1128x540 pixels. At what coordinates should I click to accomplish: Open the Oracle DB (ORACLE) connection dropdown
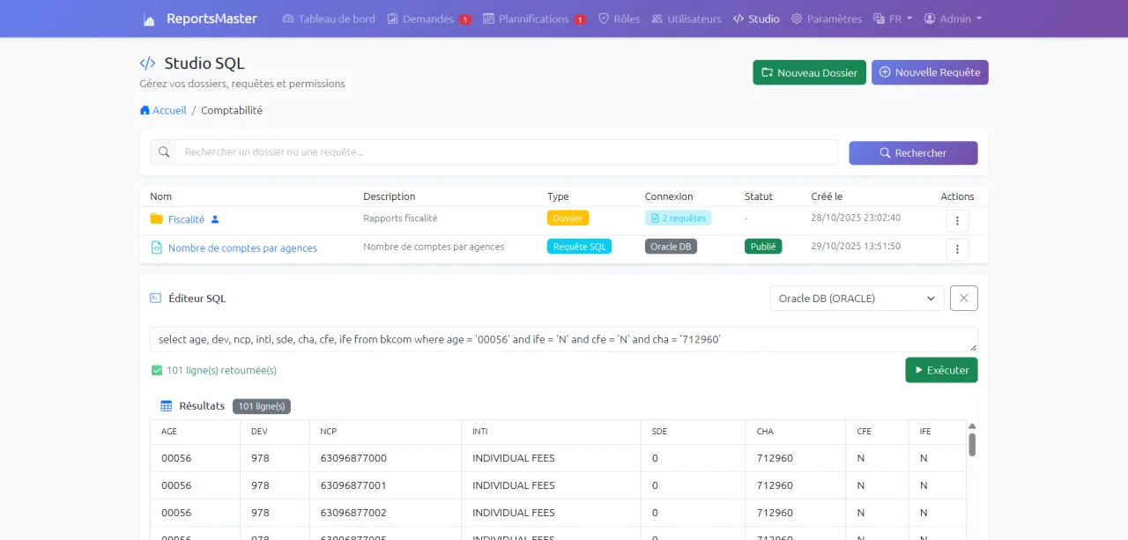click(857, 299)
